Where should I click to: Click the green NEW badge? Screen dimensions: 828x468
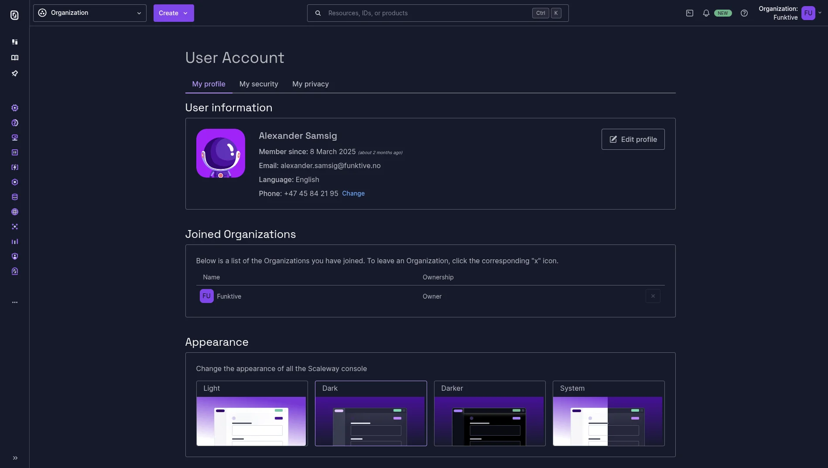pyautogui.click(x=723, y=13)
